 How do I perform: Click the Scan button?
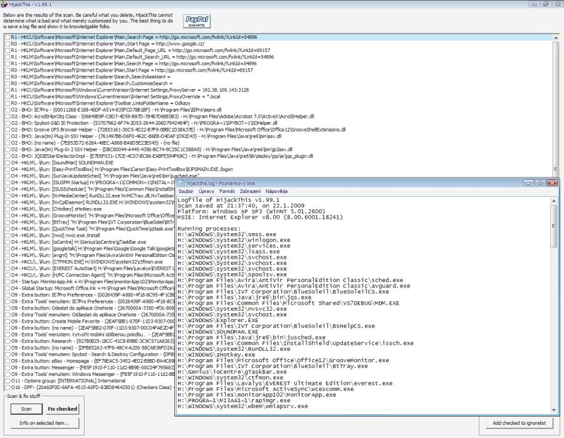point(26,409)
